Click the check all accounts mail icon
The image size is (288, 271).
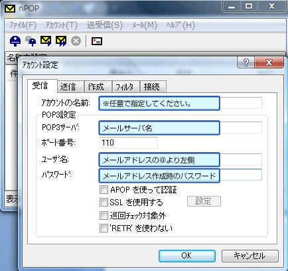(31, 41)
